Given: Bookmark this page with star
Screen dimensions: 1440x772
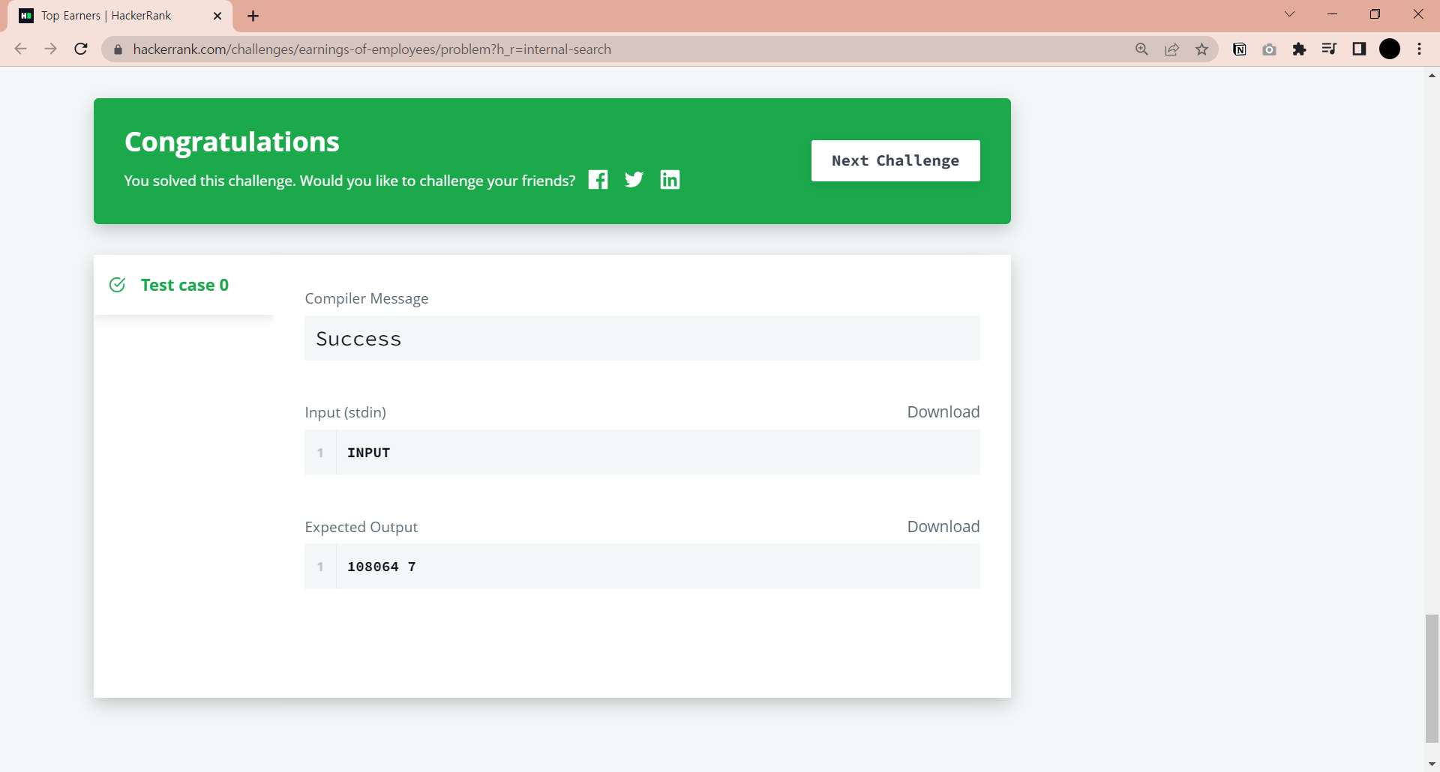Looking at the screenshot, I should tap(1202, 49).
